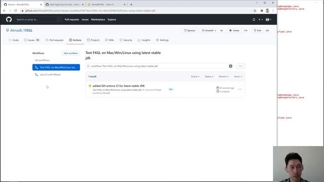Open the Almas8 owner link

click(16, 30)
